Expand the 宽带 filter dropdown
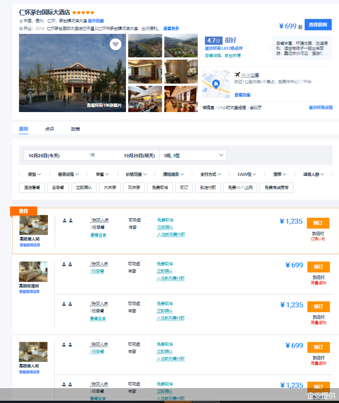The width and height of the screenshot is (339, 403). (280, 174)
